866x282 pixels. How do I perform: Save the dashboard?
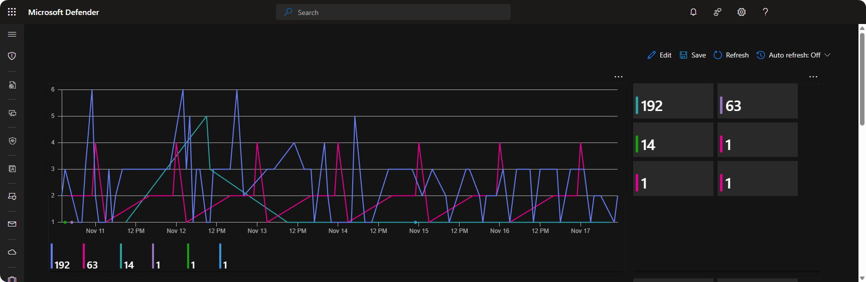pos(693,55)
